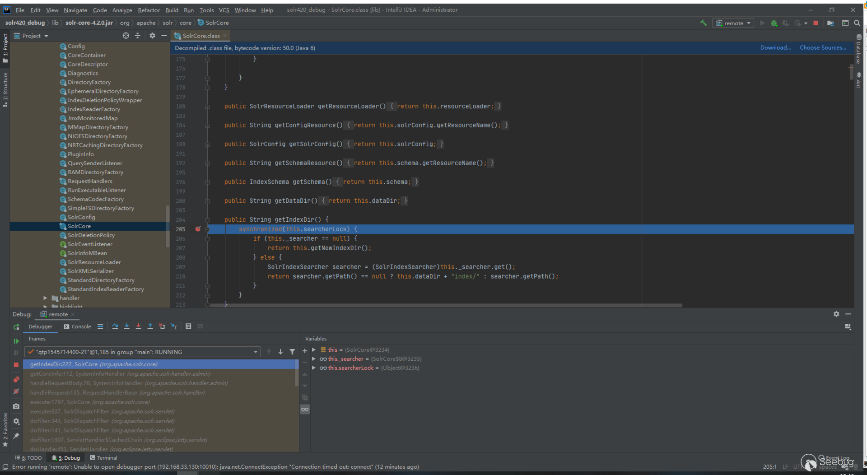This screenshot has height=475, width=867.
Task: Click the Choose Sources link
Action: pos(823,47)
